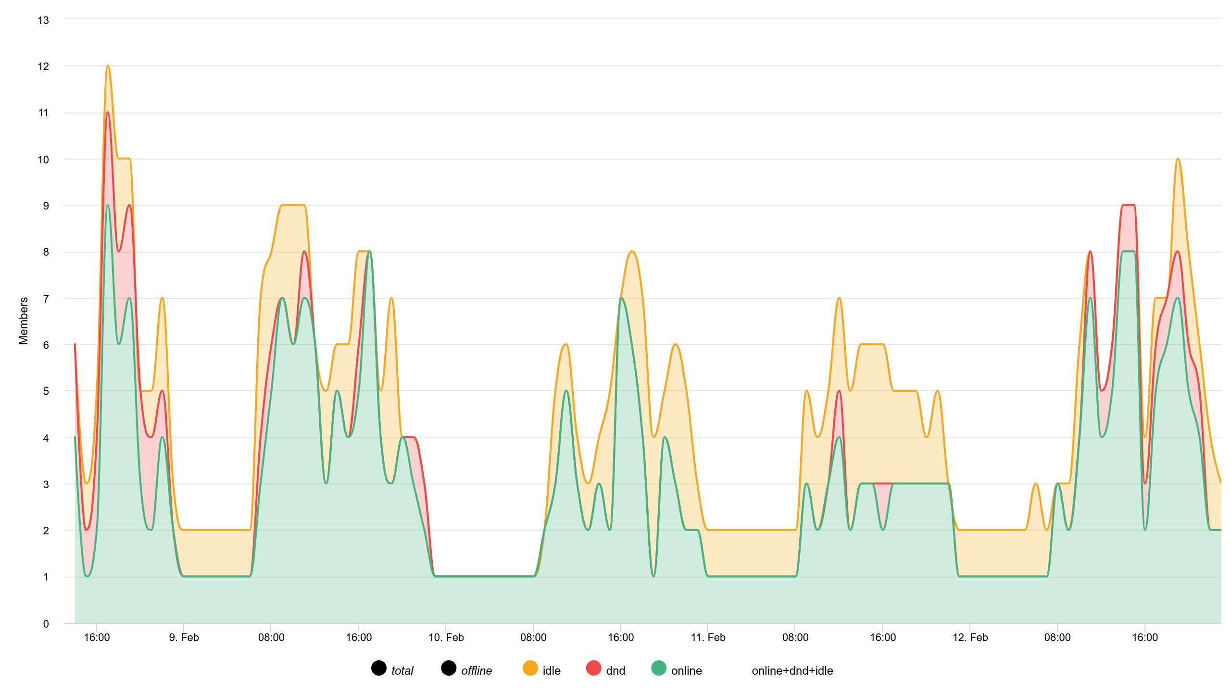Toggle the 'offline' legend label
The width and height of the screenshot is (1231, 692).
(477, 671)
